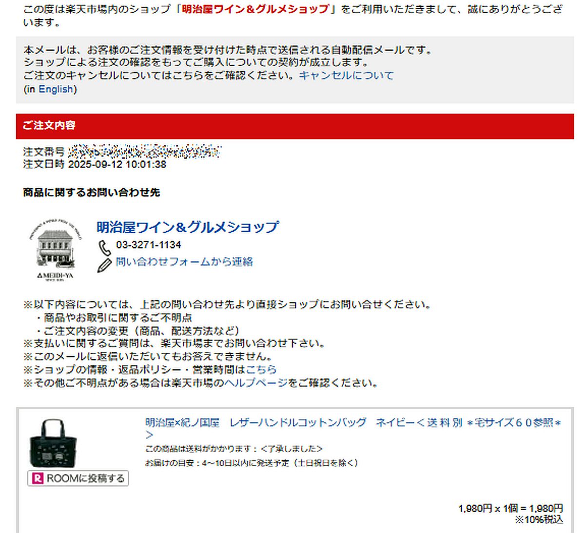Click the pencil icon for inquiry form
Viewport: 585px width, 533px height.
tap(104, 265)
